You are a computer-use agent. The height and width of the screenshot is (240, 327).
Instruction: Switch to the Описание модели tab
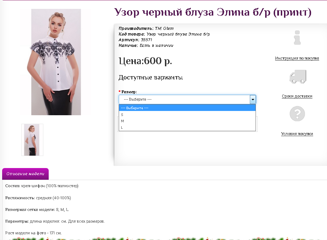(26, 174)
